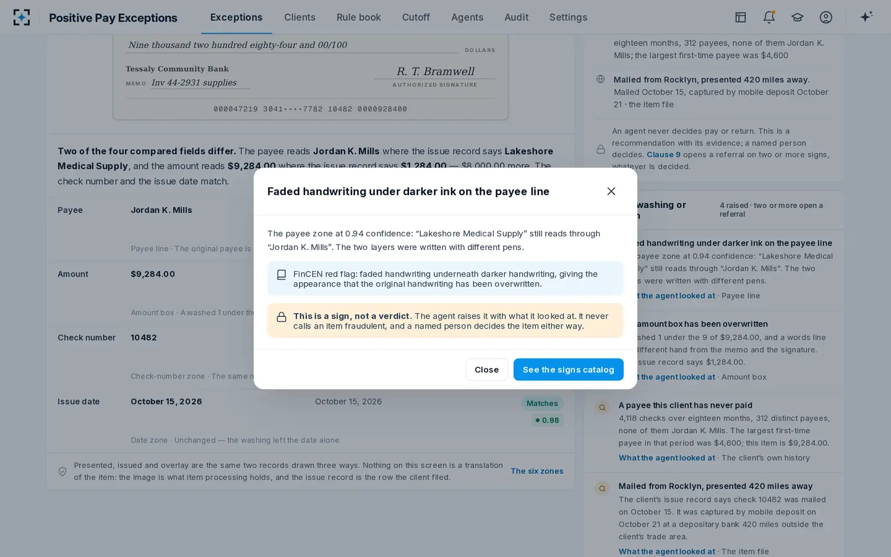Open the Agents tab
Viewport: 891px width, 557px height.
pyautogui.click(x=467, y=17)
